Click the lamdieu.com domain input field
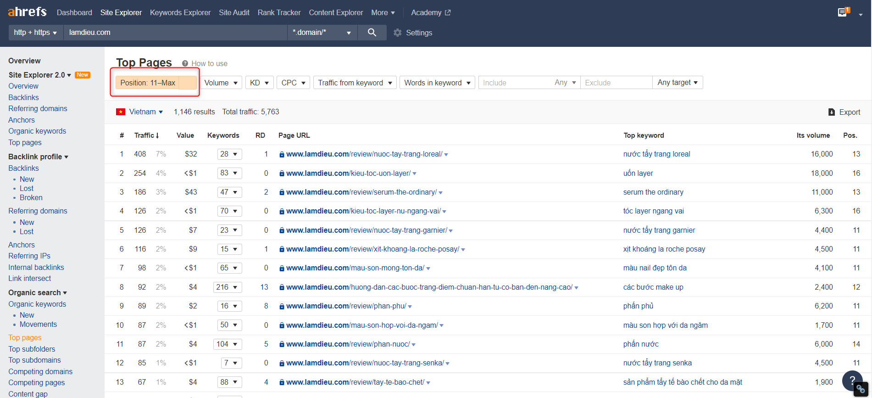 175,33
